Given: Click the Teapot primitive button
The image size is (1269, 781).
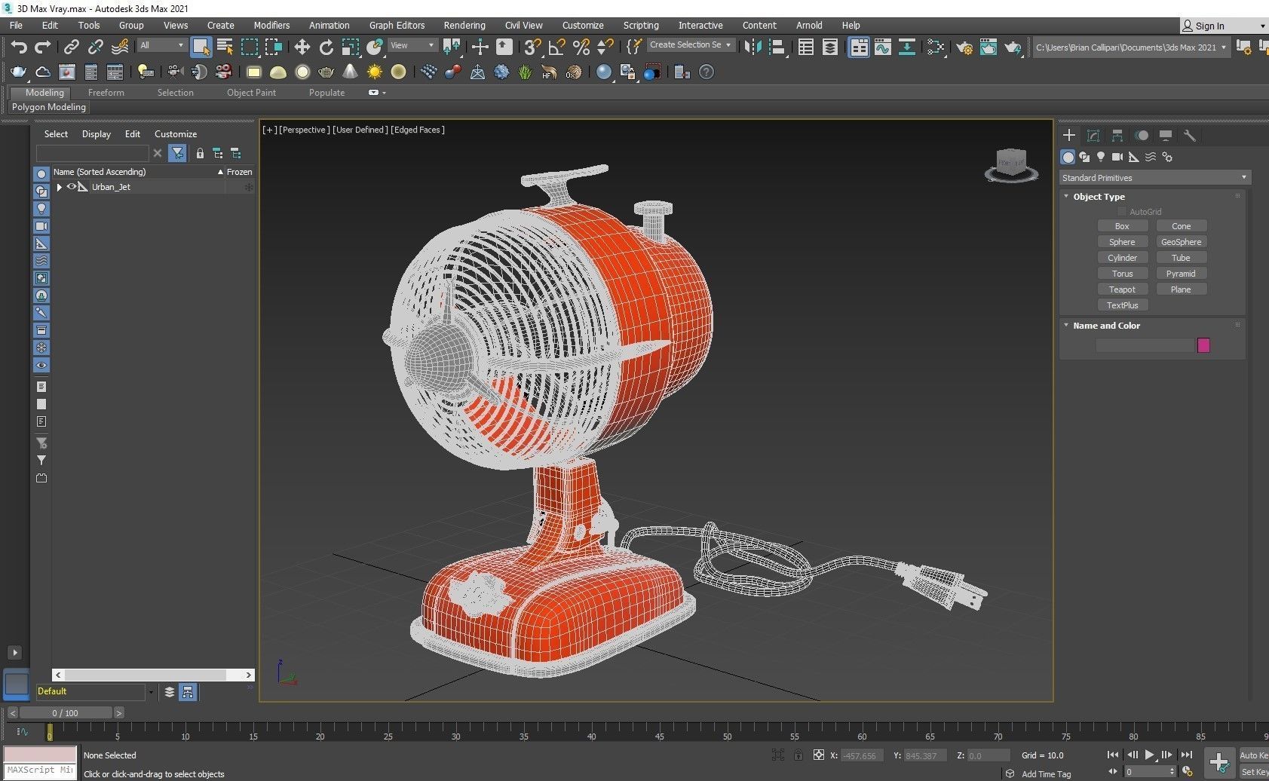Looking at the screenshot, I should 1122,289.
